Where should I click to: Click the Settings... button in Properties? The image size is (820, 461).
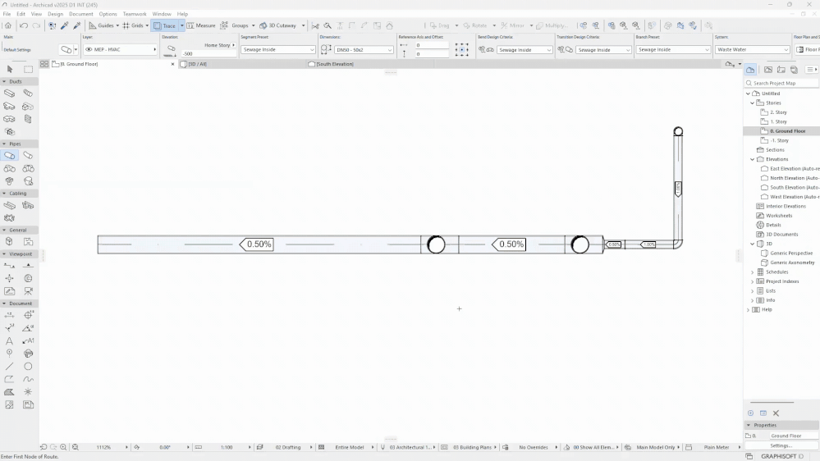point(781,446)
